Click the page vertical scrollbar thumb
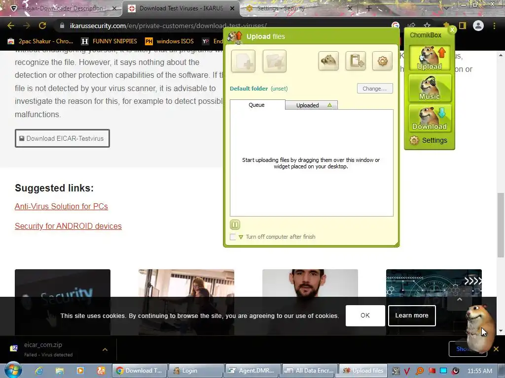Screen dimensions: 505x378 point(501,224)
